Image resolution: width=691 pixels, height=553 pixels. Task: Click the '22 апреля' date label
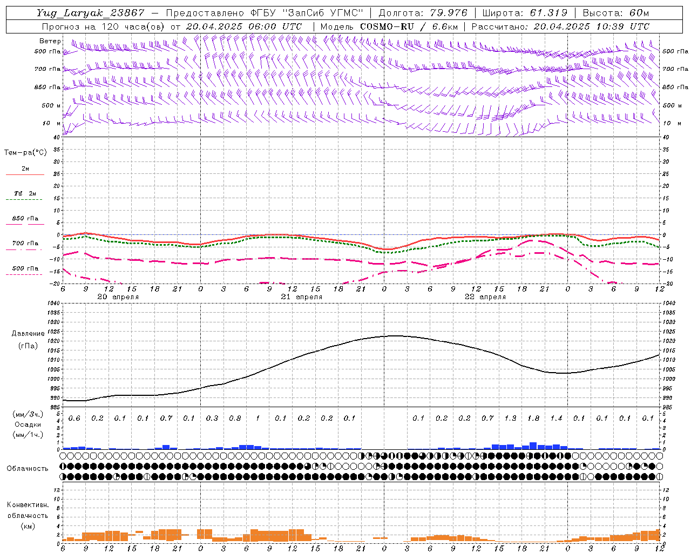coord(485,297)
